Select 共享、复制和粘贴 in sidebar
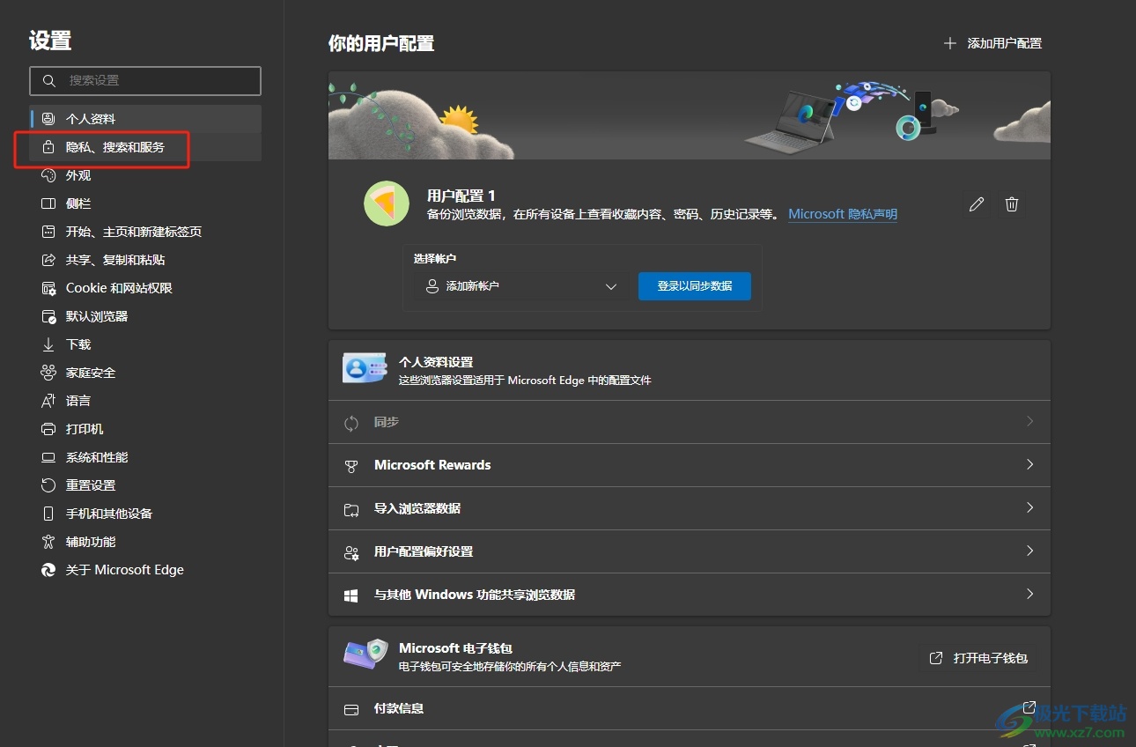 (145, 260)
